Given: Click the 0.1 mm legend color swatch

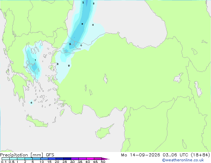Looking at the screenshot, I should [6, 159].
